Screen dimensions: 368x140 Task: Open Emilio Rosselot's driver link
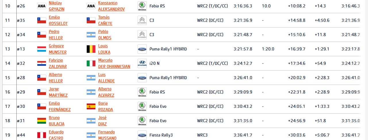[58, 20]
